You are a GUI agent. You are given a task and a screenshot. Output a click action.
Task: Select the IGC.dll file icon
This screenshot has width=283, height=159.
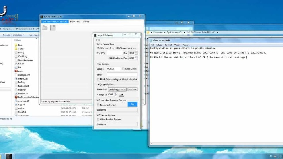(16, 64)
